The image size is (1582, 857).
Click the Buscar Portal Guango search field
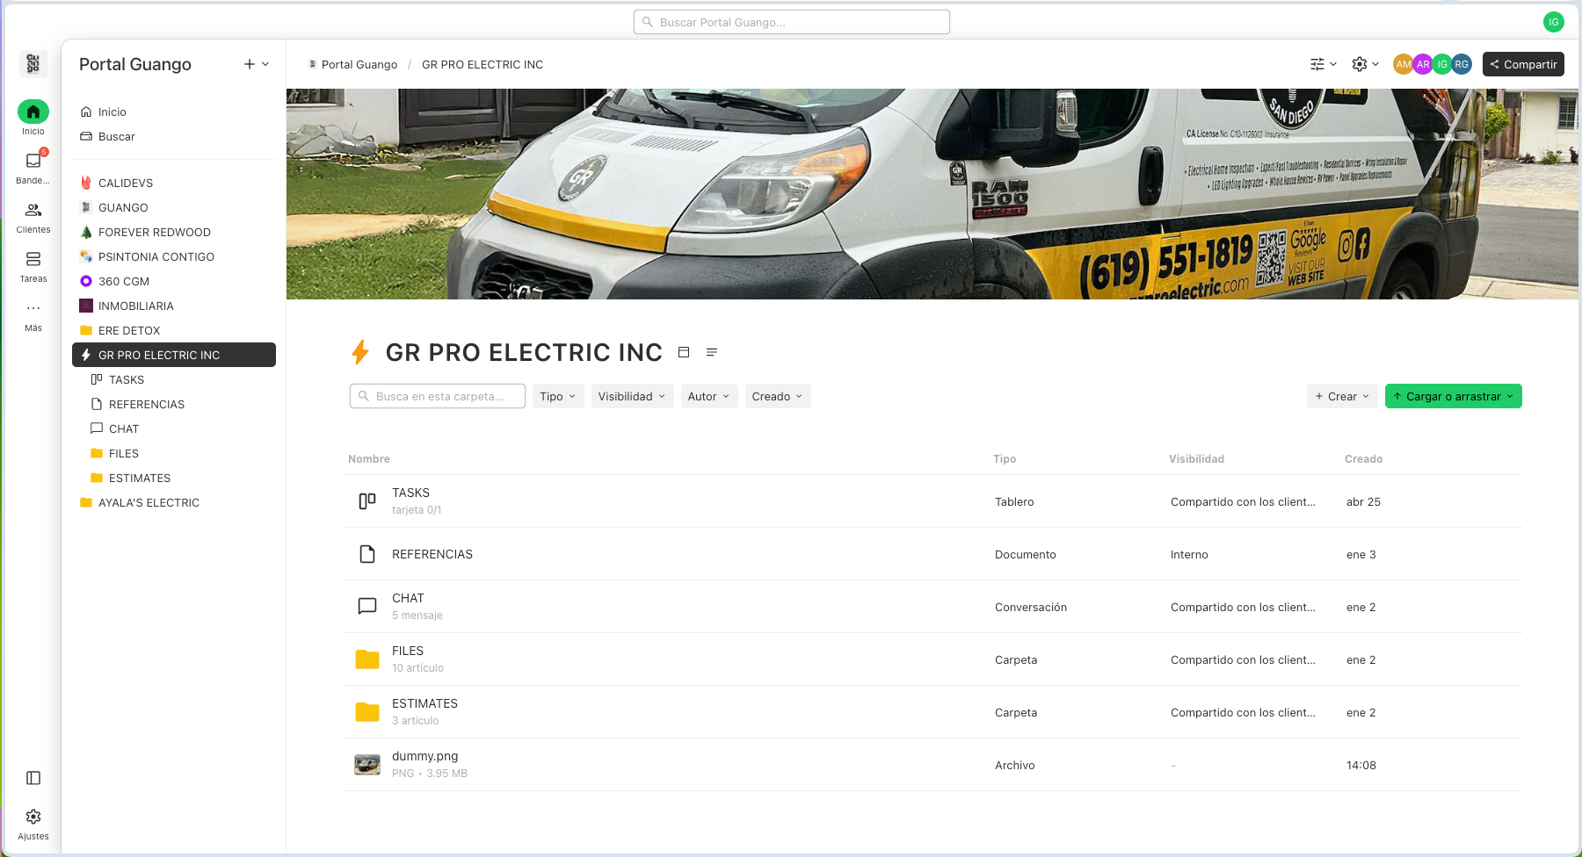click(x=791, y=22)
